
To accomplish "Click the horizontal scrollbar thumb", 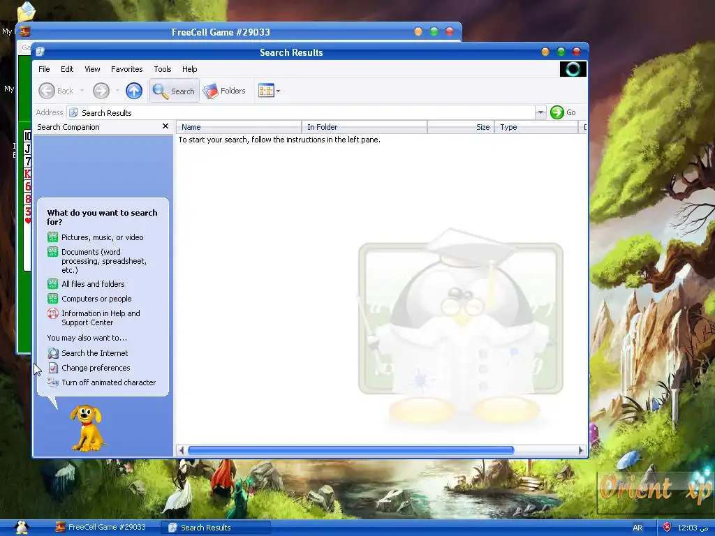I will click(351, 450).
